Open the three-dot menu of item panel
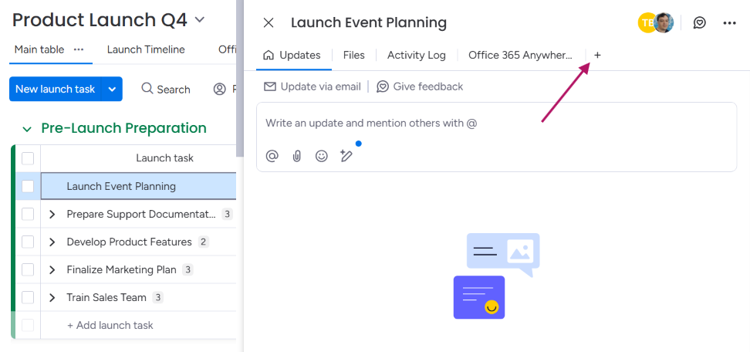The image size is (750, 352). click(x=729, y=23)
